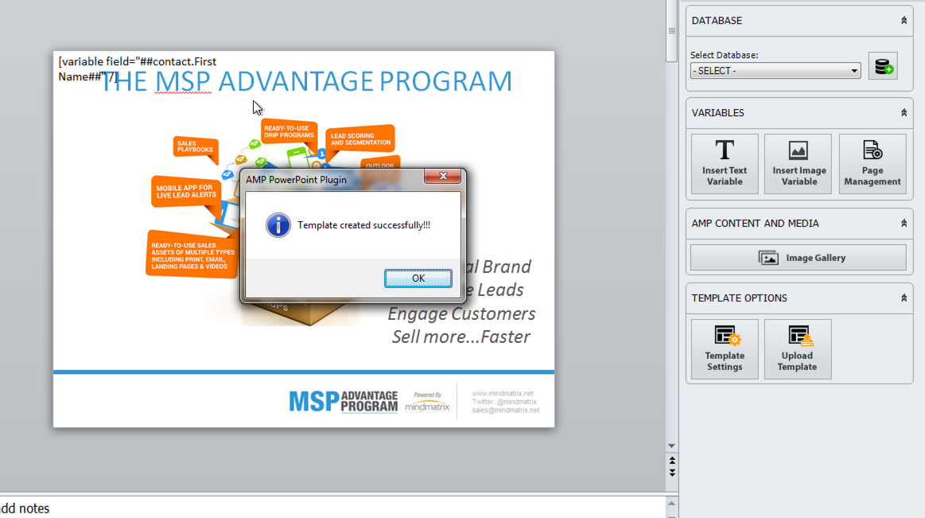925x518 pixels.
Task: Open Template Settings
Action: point(725,349)
